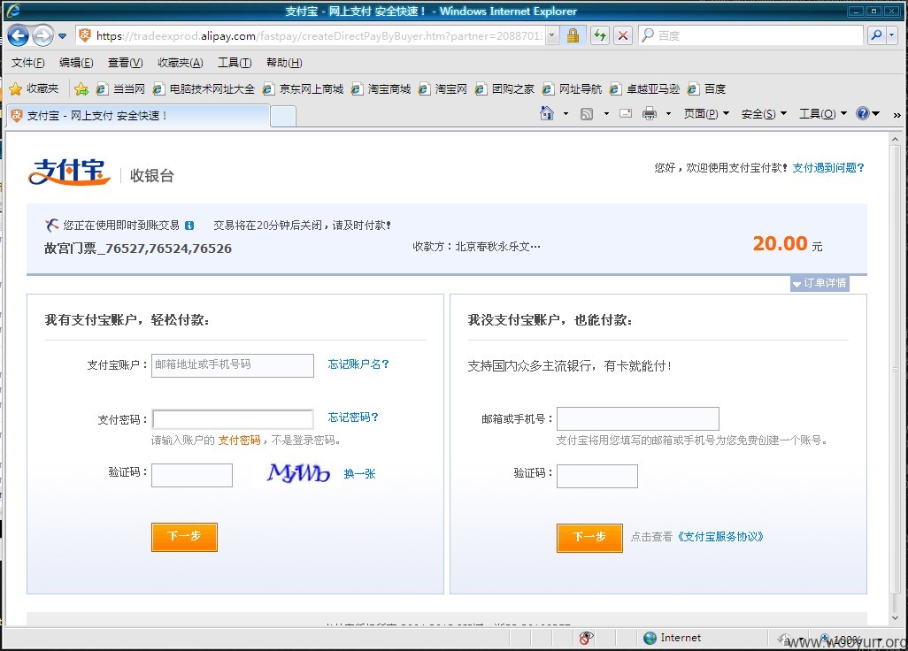The width and height of the screenshot is (908, 651).
Task: Click the 支付密码 orange hint link
Action: coord(239,440)
